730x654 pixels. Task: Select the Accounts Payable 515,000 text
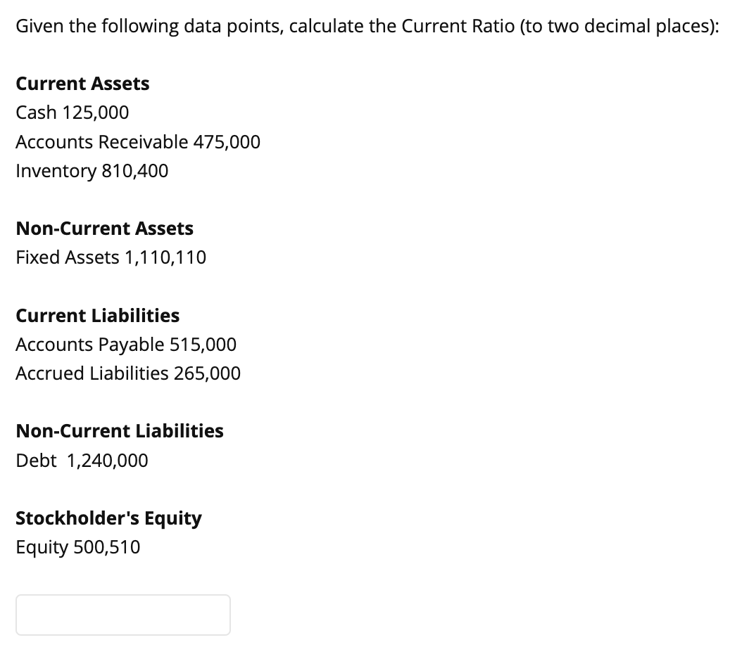126,345
